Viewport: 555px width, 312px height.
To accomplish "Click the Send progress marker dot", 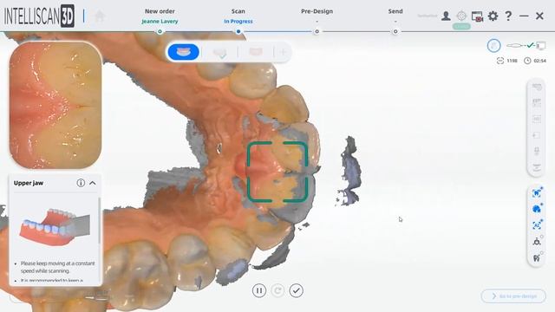I will point(395,31).
